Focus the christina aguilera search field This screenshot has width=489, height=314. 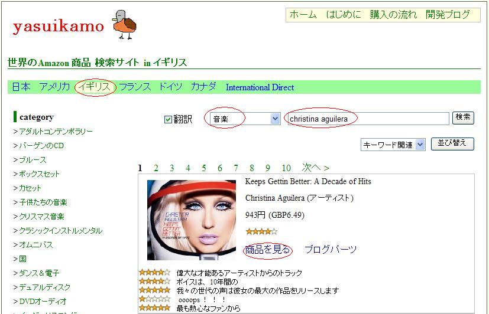click(368, 119)
